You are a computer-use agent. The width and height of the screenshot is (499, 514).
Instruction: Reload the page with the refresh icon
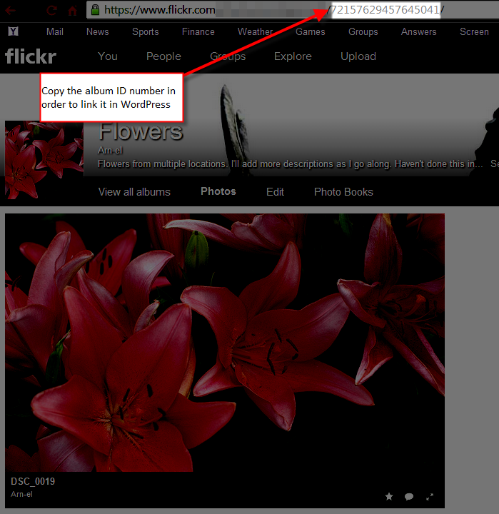point(51,10)
